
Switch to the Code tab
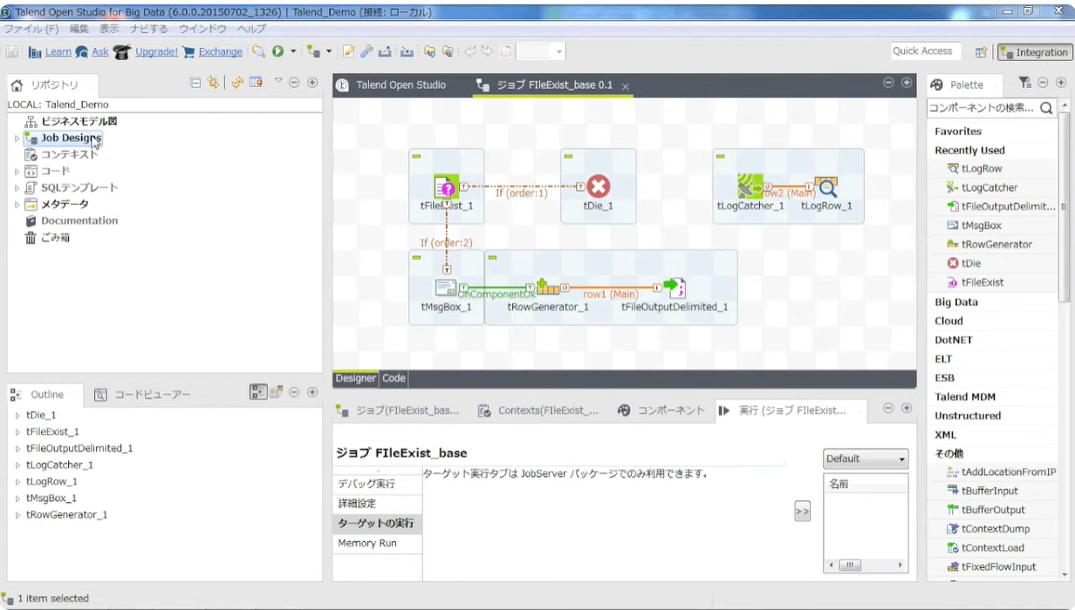(394, 378)
